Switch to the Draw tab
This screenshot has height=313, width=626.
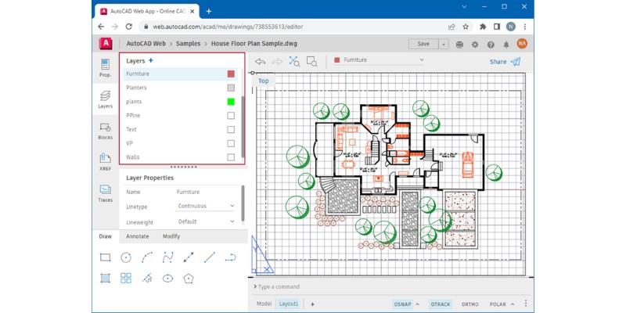(x=106, y=236)
